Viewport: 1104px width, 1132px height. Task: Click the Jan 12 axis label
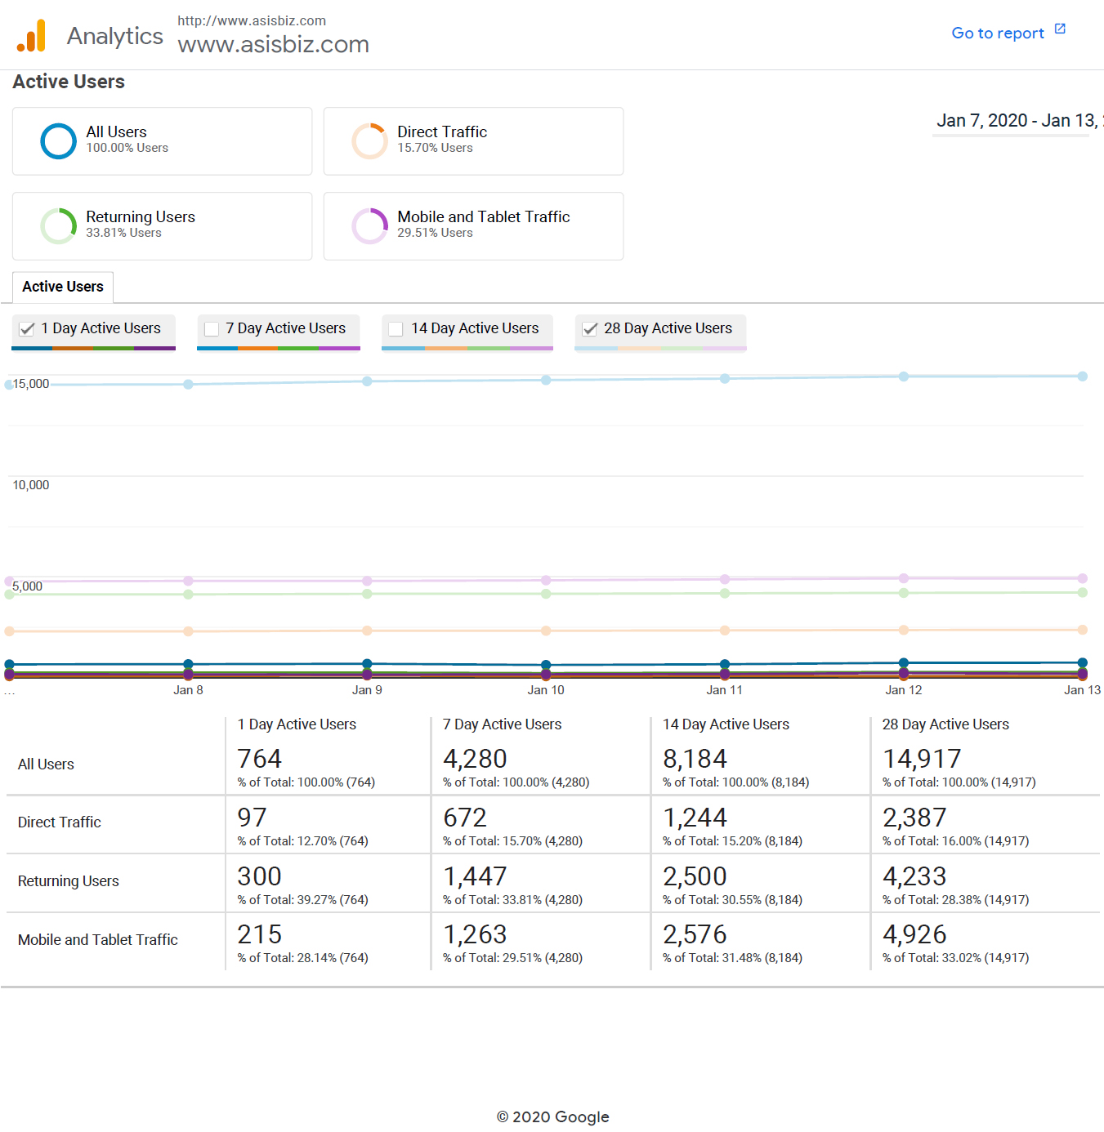click(903, 690)
